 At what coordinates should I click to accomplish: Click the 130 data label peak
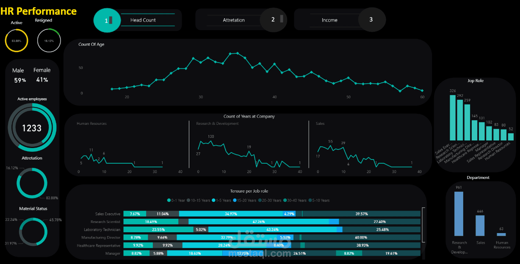point(211,136)
